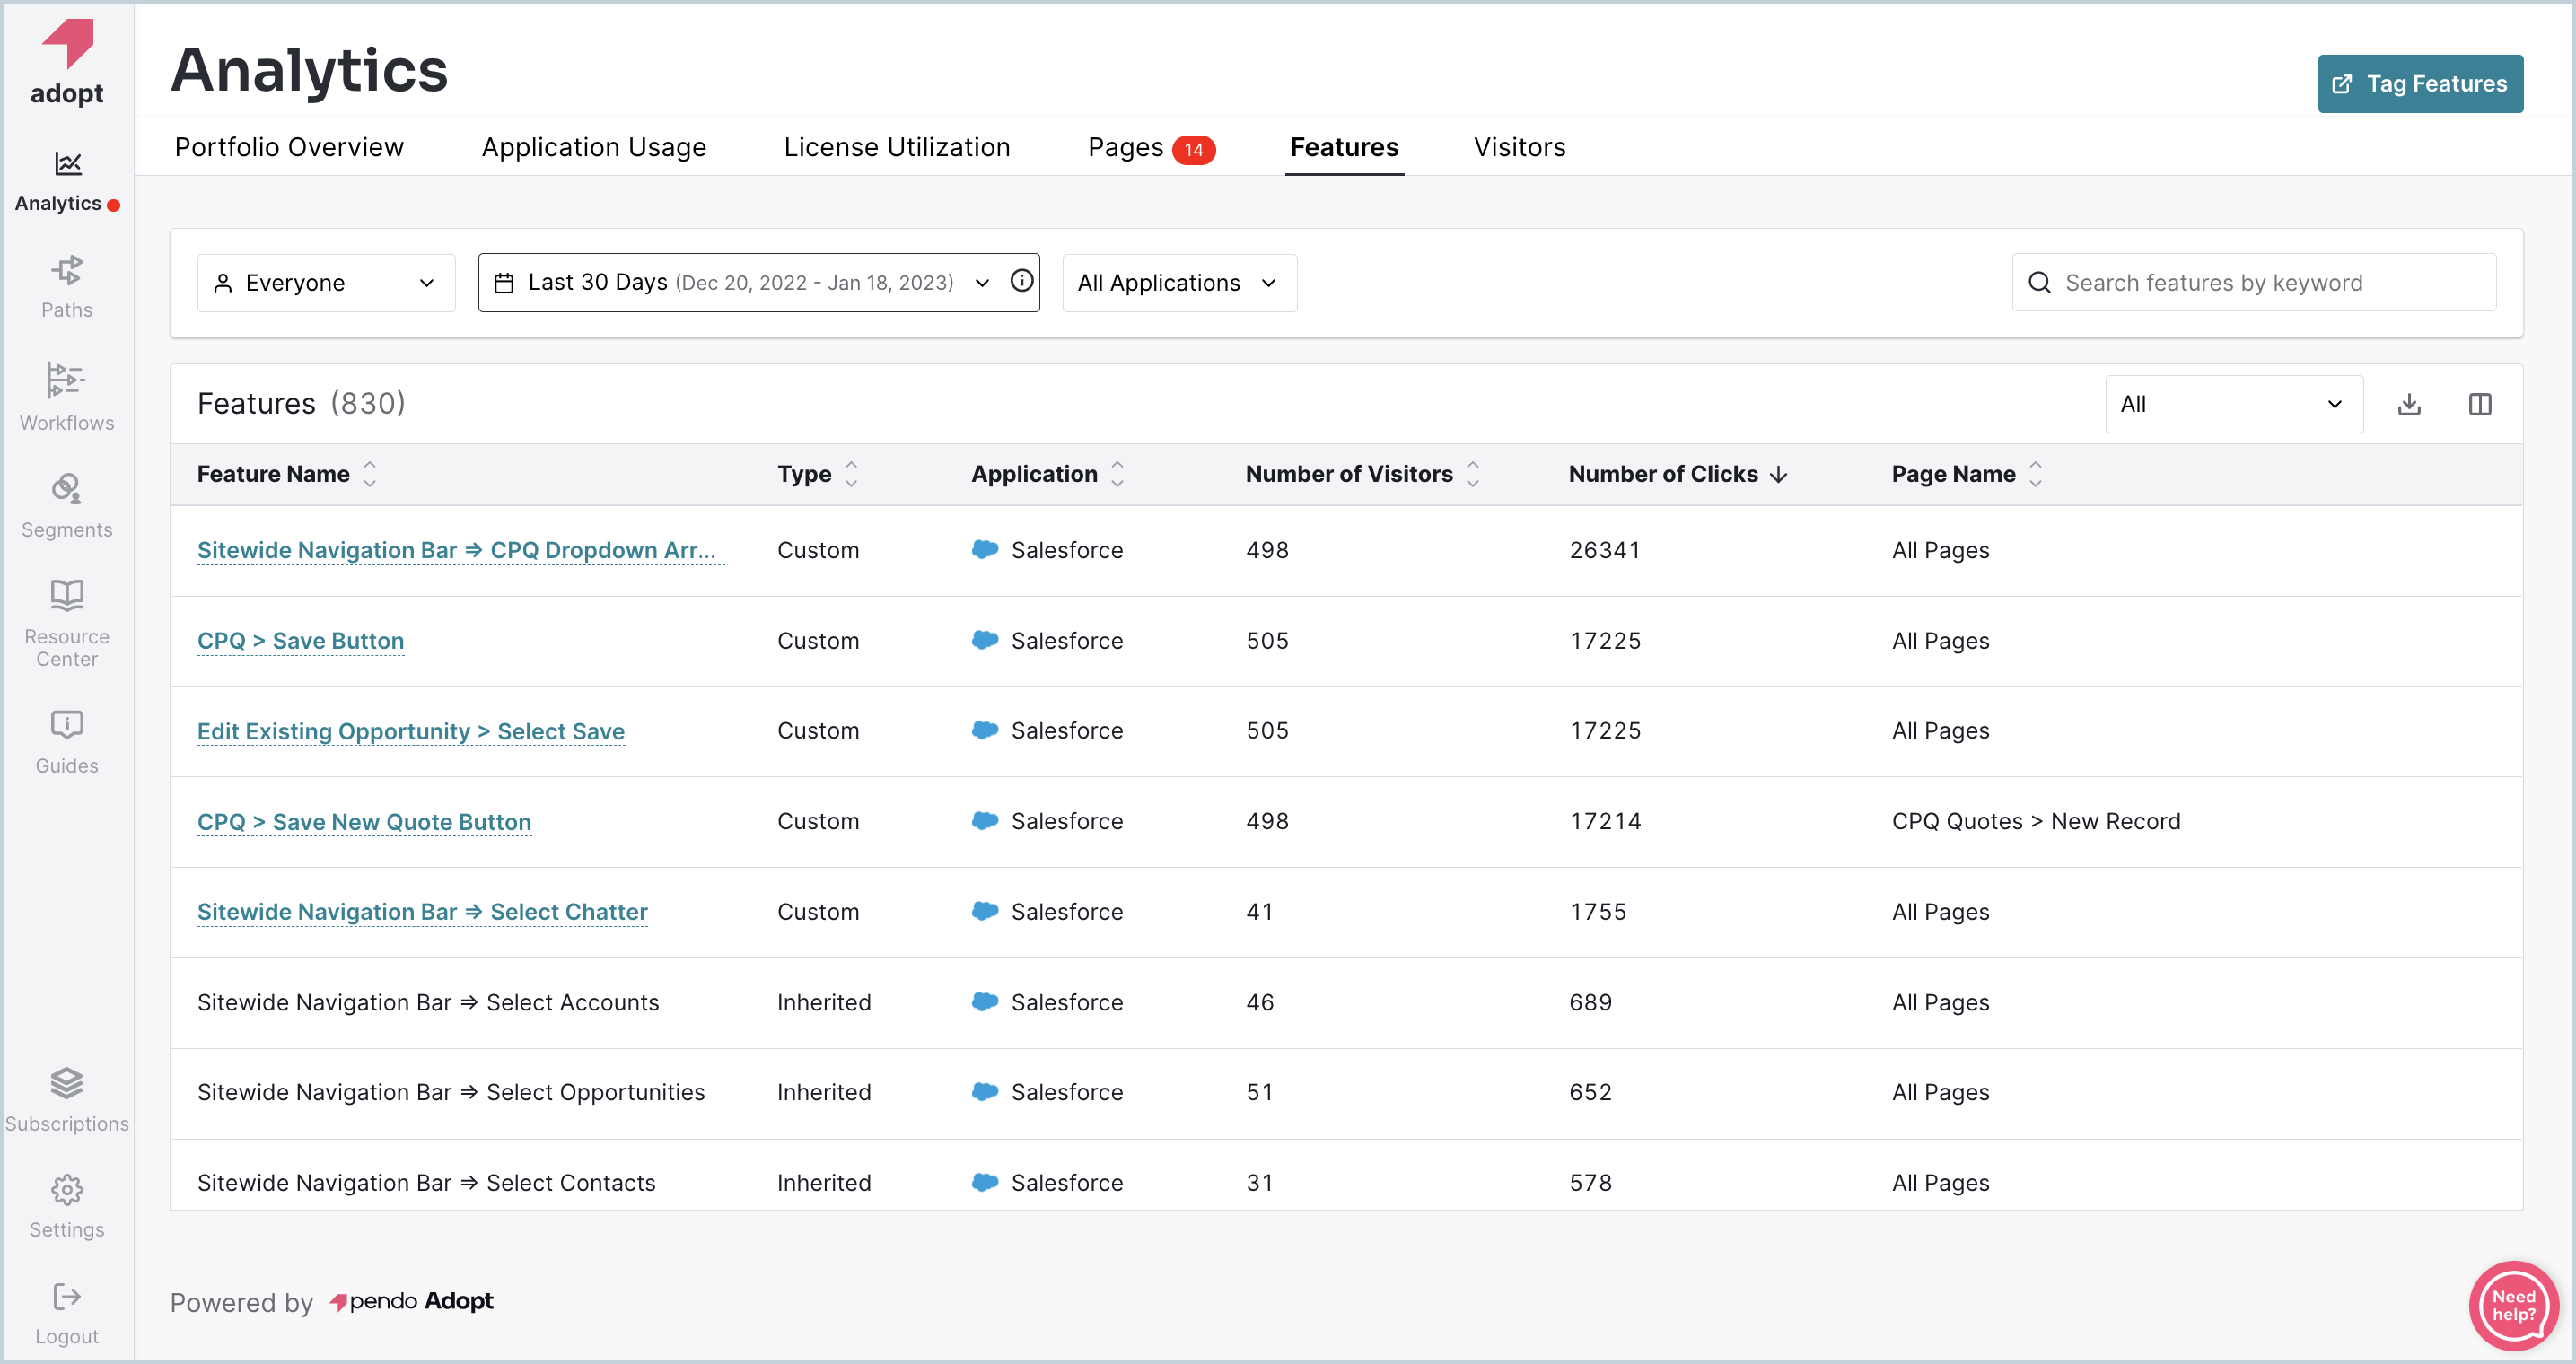Open the All Applications dropdown
The height and width of the screenshot is (1364, 2576).
(x=1179, y=283)
